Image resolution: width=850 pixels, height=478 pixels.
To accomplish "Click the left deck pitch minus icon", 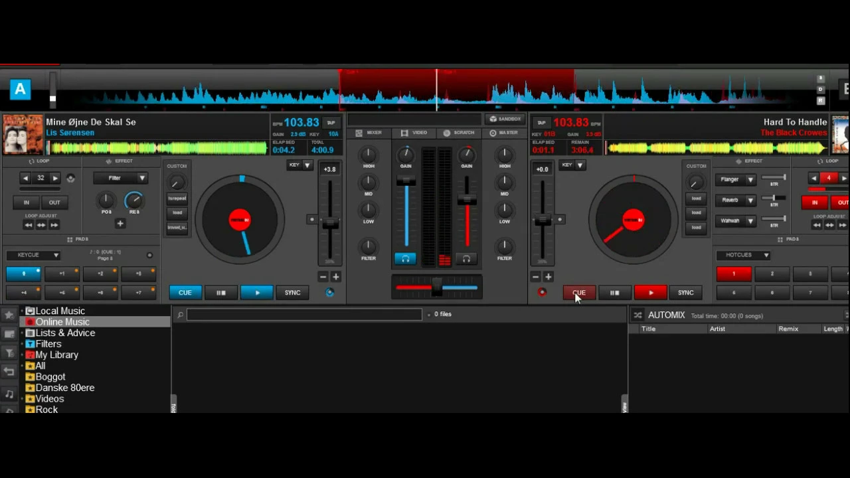I will coord(323,277).
